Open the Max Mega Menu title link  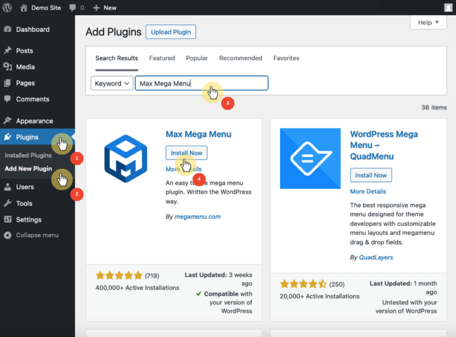coord(198,134)
